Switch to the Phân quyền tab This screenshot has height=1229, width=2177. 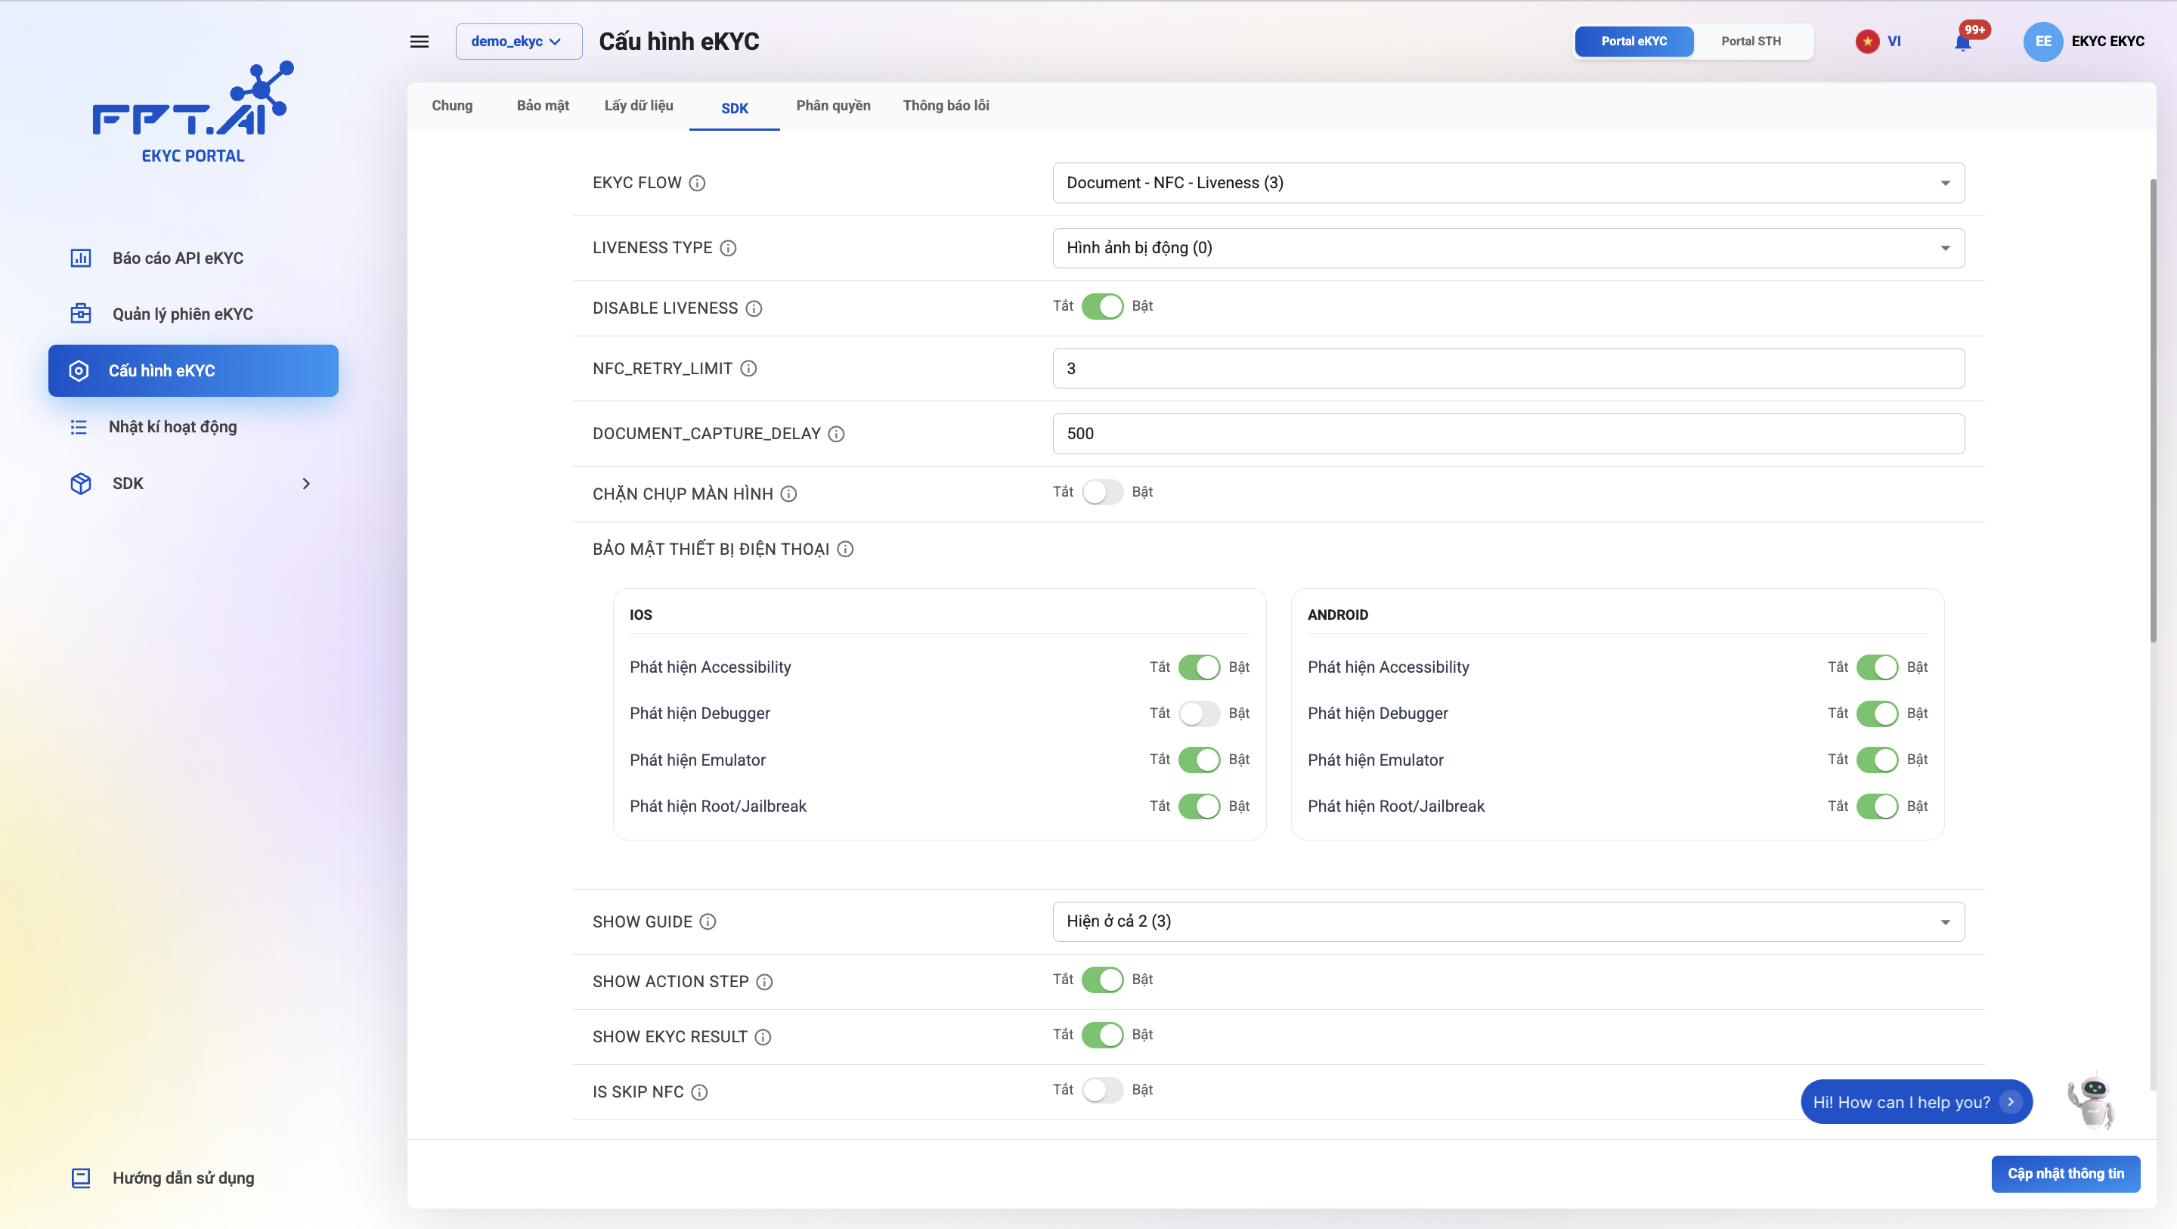coord(833,106)
